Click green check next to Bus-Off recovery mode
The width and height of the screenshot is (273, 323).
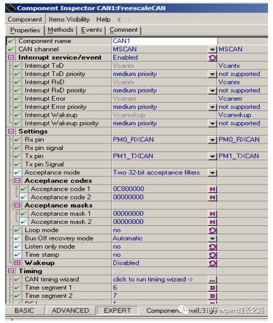[17, 239]
